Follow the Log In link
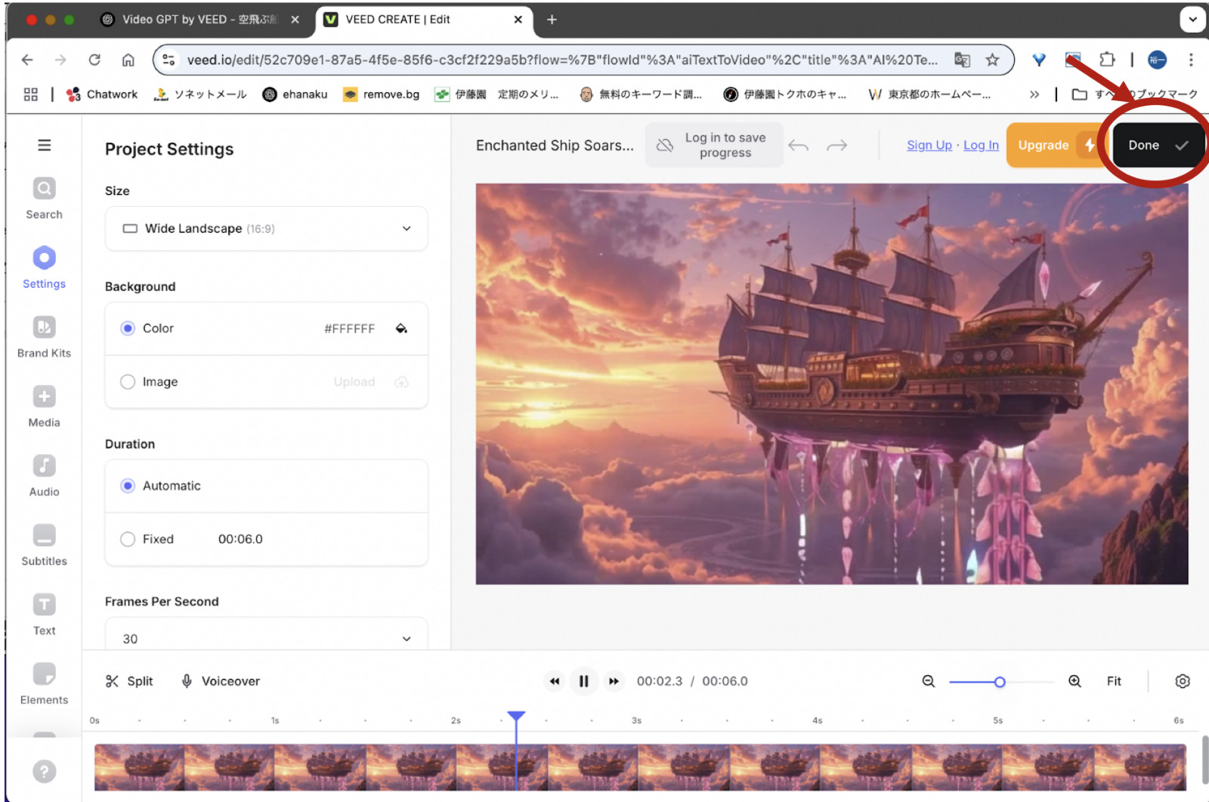This screenshot has width=1209, height=802. tap(981, 145)
